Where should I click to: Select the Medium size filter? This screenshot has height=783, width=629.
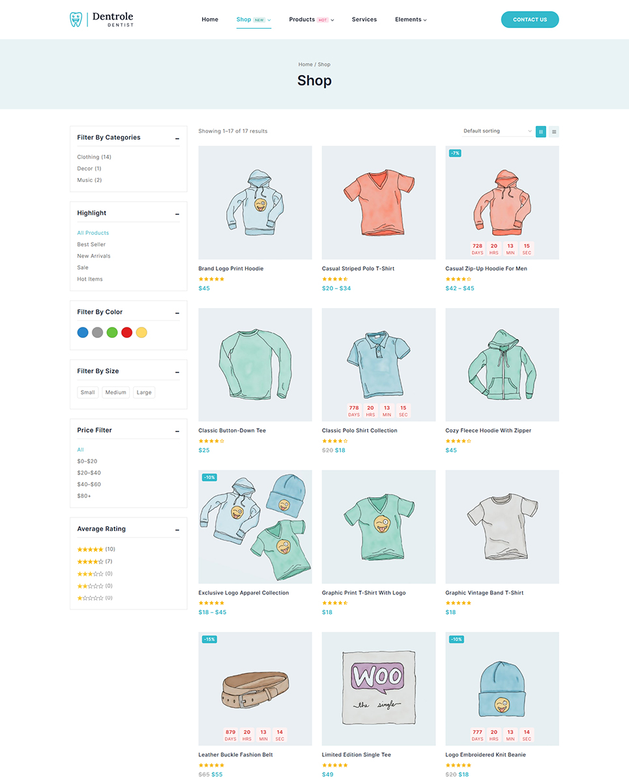[116, 393]
